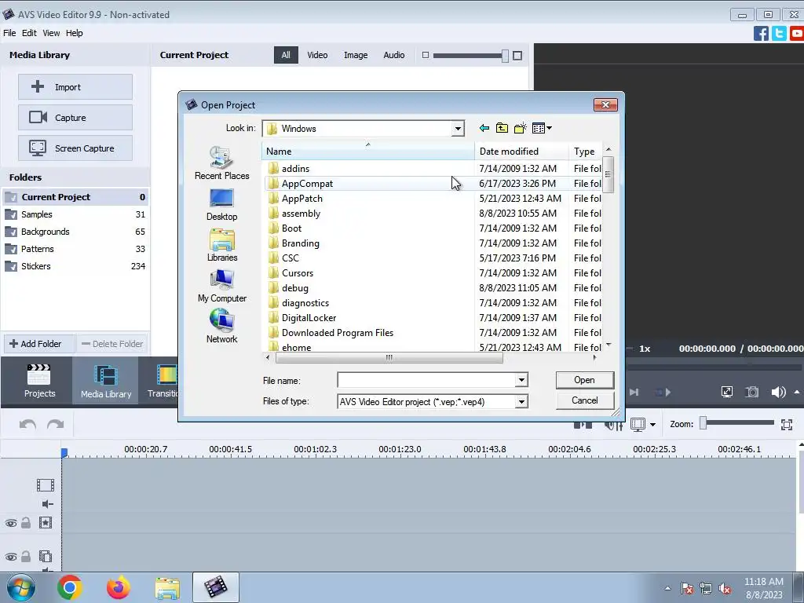Click the Capture button
Screen dimensions: 804x603
pos(75,118)
